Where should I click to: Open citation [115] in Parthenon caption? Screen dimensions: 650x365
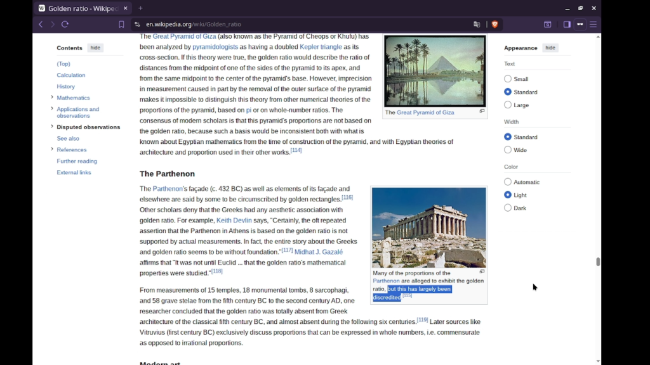point(407,295)
